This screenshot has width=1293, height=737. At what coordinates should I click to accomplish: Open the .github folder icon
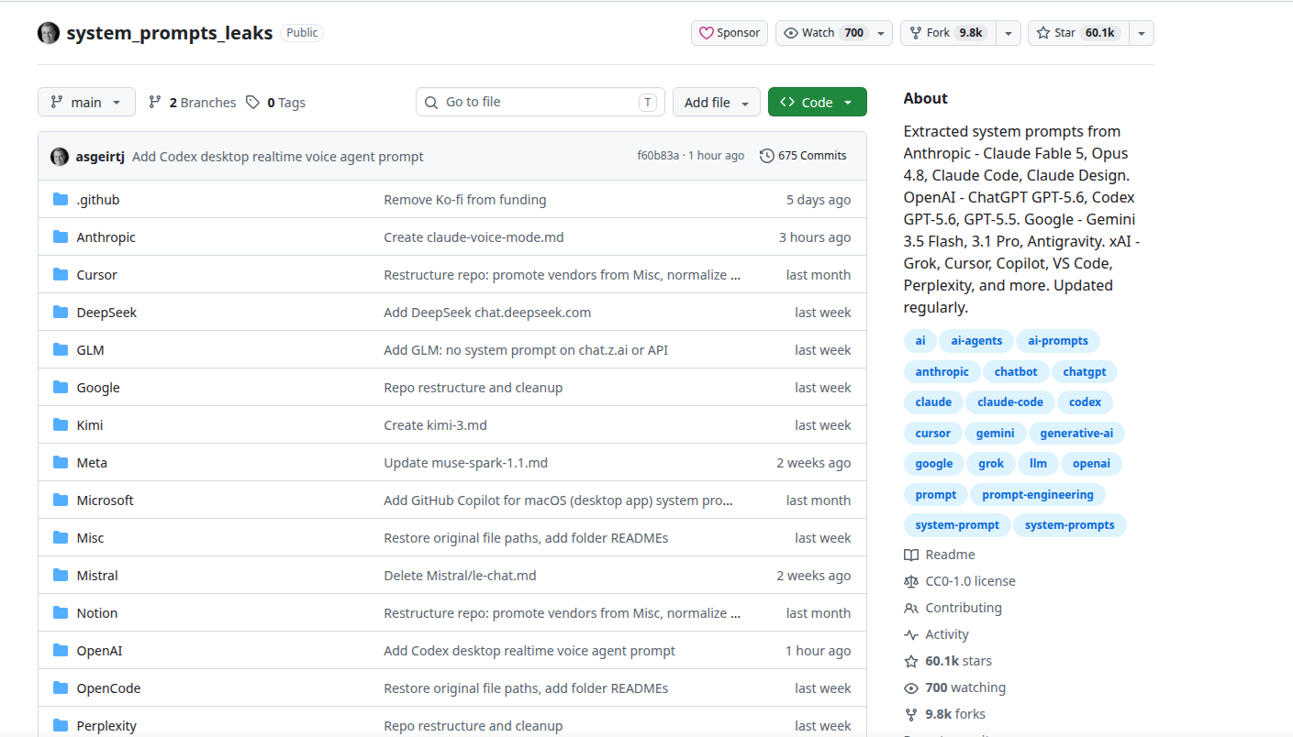(x=61, y=200)
